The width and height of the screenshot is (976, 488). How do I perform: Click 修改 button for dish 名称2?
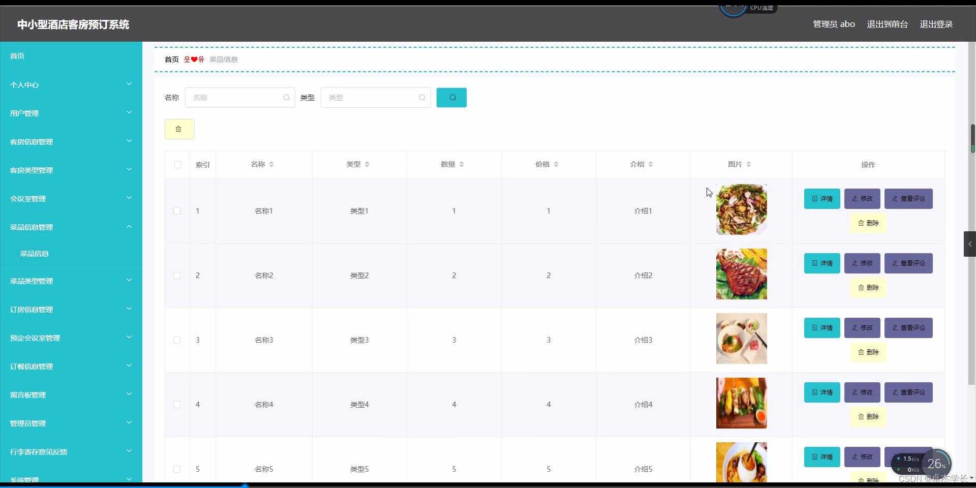click(x=862, y=263)
